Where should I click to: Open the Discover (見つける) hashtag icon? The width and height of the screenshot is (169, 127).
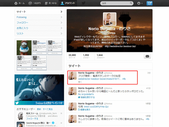pos(46,3)
